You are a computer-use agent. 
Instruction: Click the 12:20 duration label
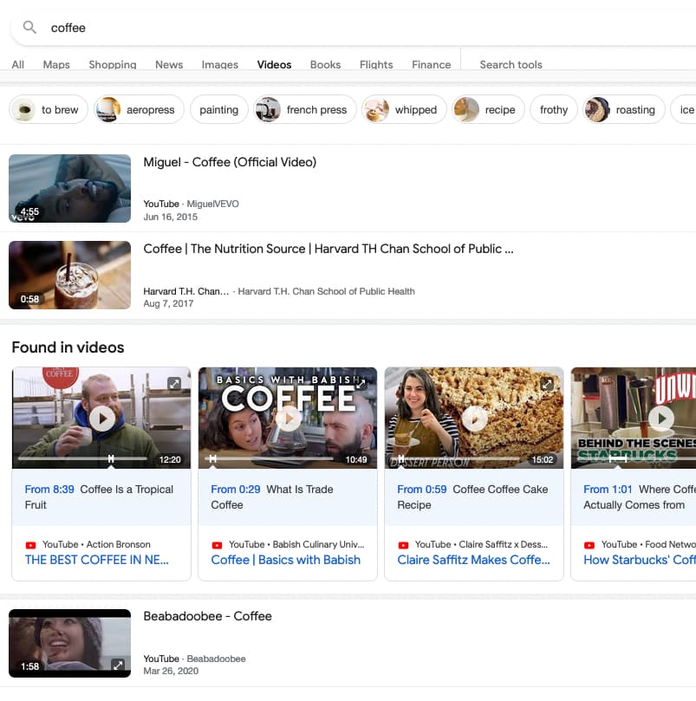pos(170,459)
